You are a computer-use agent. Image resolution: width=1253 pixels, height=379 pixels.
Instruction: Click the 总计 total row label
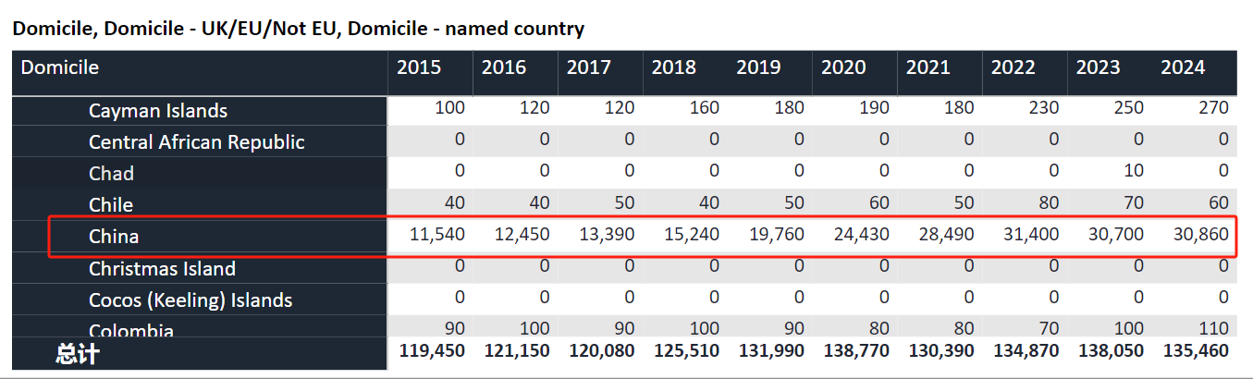pyautogui.click(x=77, y=353)
